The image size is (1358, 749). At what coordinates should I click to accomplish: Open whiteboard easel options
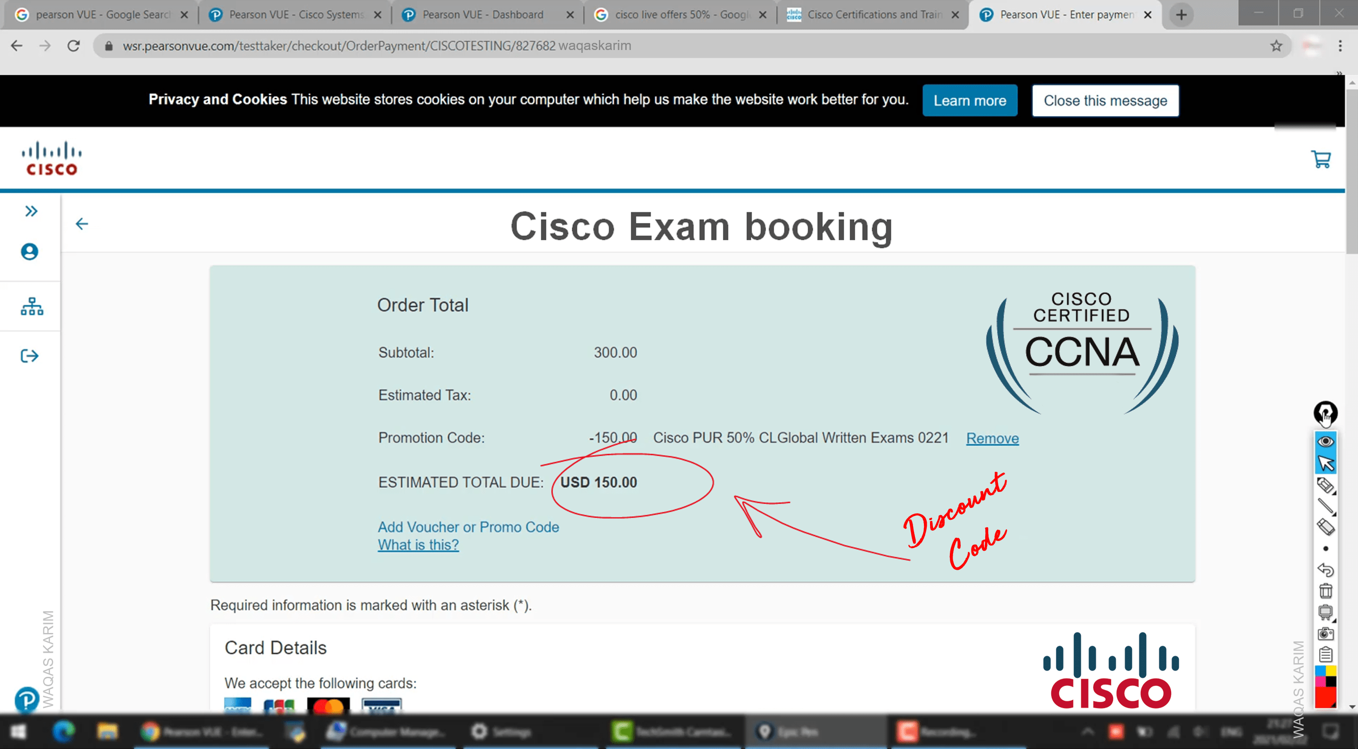click(1325, 612)
